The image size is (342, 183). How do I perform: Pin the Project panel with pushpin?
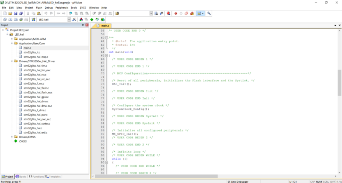click(83, 25)
